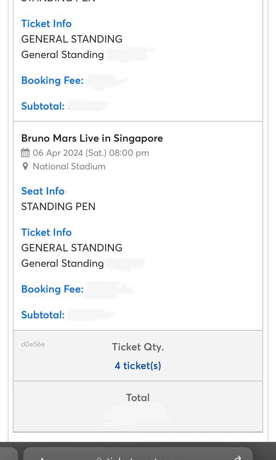
Task: Click the STANDING PEN seat description
Action: [58, 206]
